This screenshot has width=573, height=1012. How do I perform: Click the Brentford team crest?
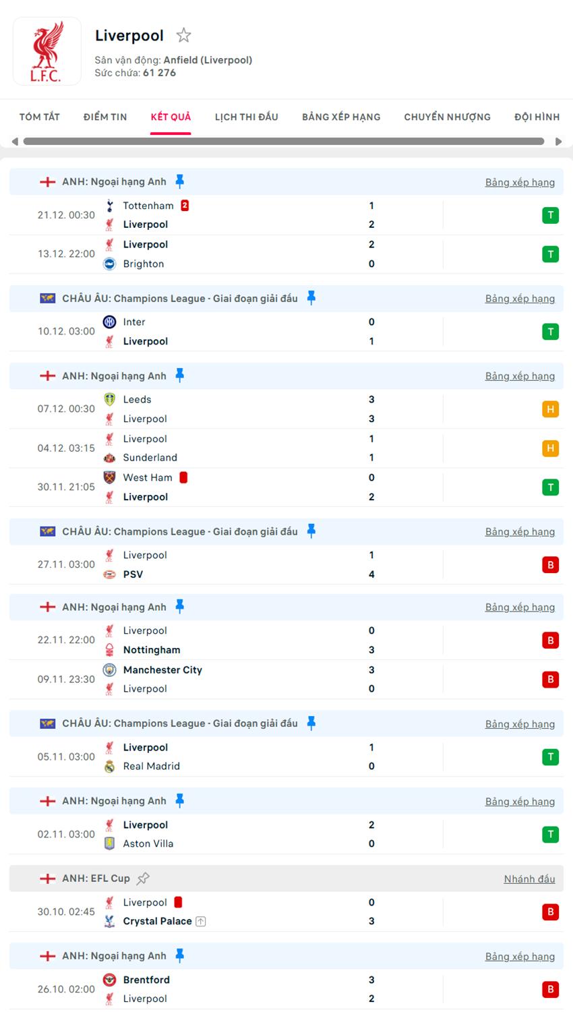coord(109,980)
